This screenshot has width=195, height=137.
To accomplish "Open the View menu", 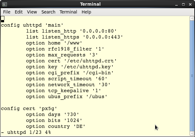I will pos(32,12).
